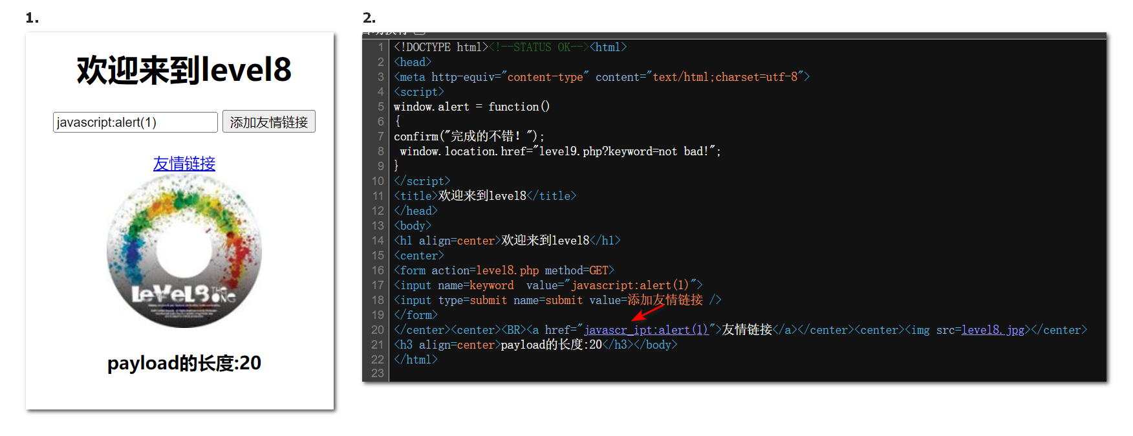
Task: Select line number 1 in the gutter
Action: click(380, 47)
